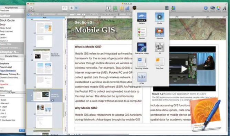Select Section 2 Internet GIS thumbnail
The height and width of the screenshot is (136, 230).
pyautogui.click(x=42, y=55)
